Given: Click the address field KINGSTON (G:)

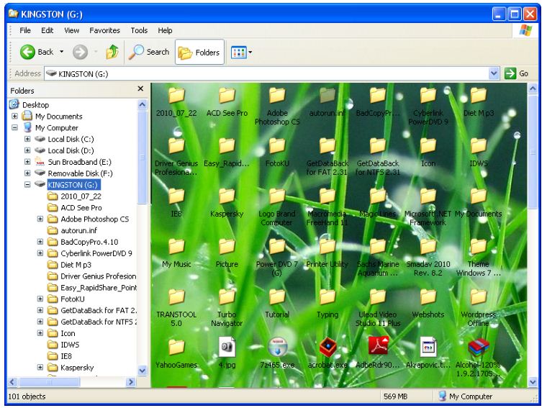Looking at the screenshot, I should pyautogui.click(x=267, y=73).
